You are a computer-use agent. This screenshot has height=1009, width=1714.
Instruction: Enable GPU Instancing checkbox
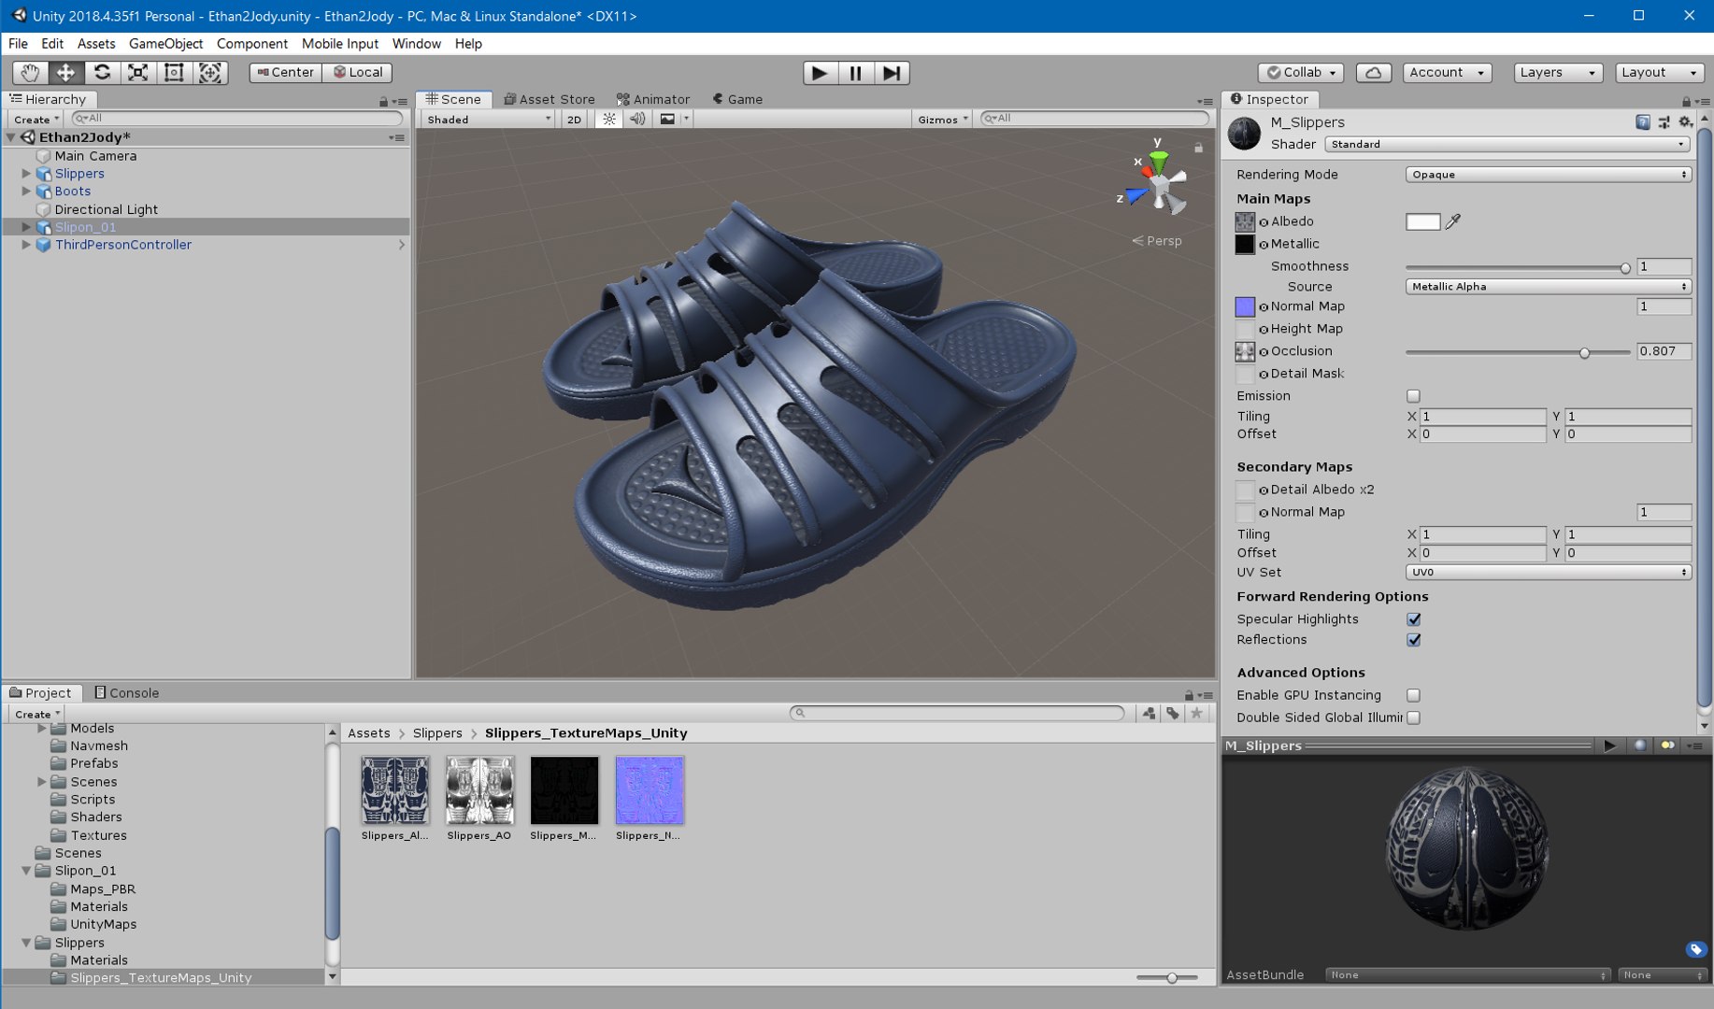[x=1413, y=695]
